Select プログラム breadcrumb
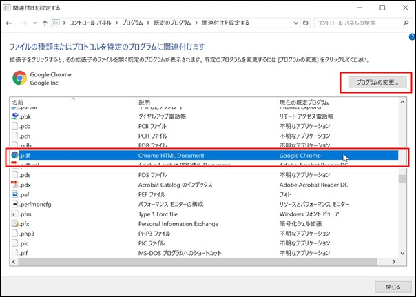 [x=132, y=23]
